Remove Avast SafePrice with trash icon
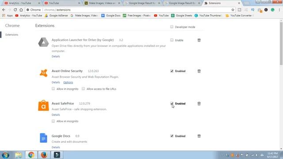283x159 pixels. 199,103
